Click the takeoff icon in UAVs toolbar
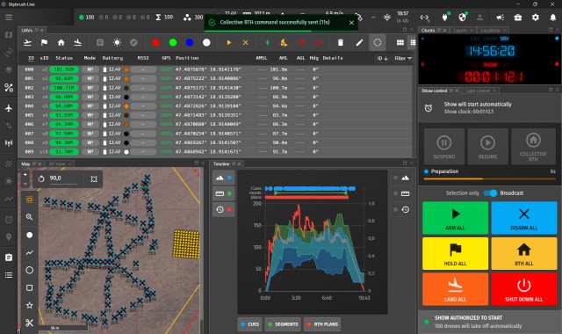The image size is (562, 334). coord(27,43)
